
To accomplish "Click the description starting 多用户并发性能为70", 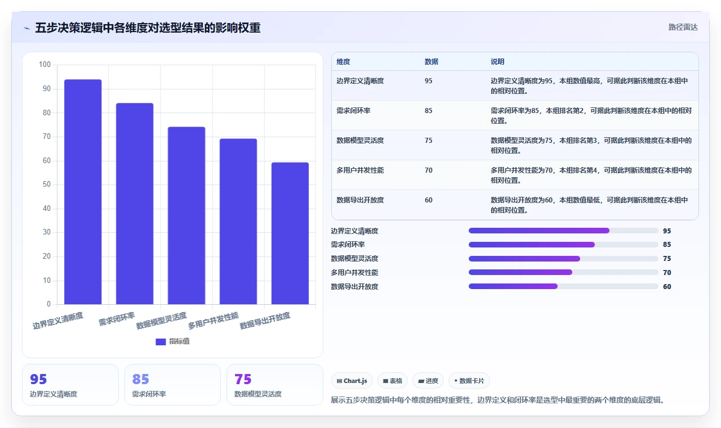I will tap(591, 175).
